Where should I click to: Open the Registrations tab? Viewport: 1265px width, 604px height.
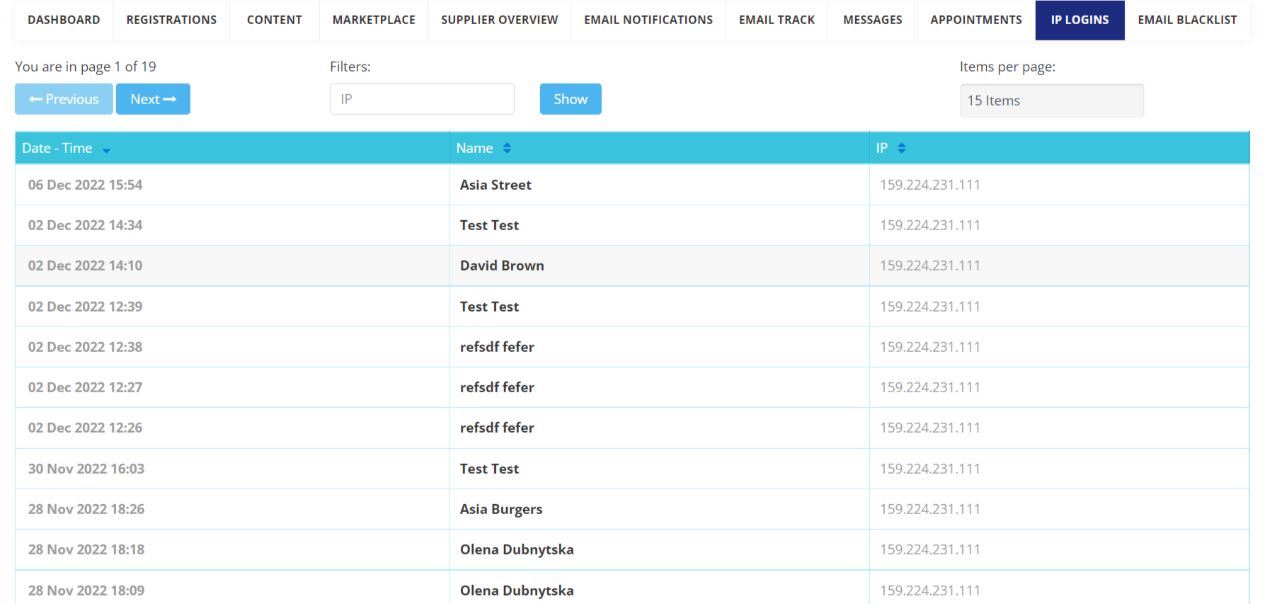(171, 20)
